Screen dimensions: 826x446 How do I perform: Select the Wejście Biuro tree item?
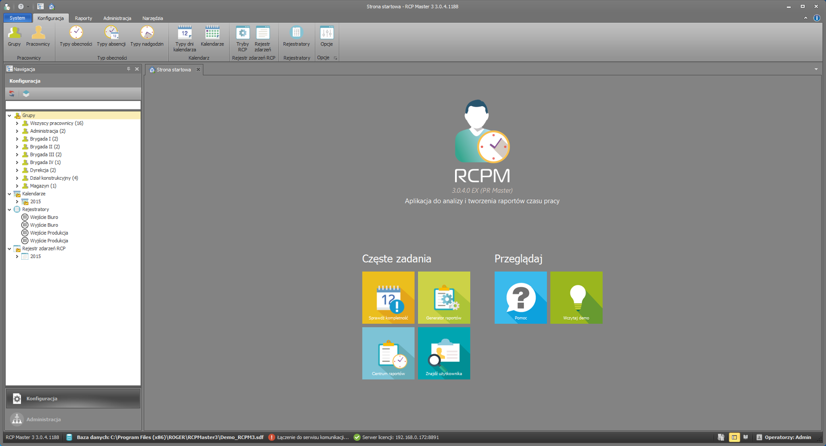[44, 218]
